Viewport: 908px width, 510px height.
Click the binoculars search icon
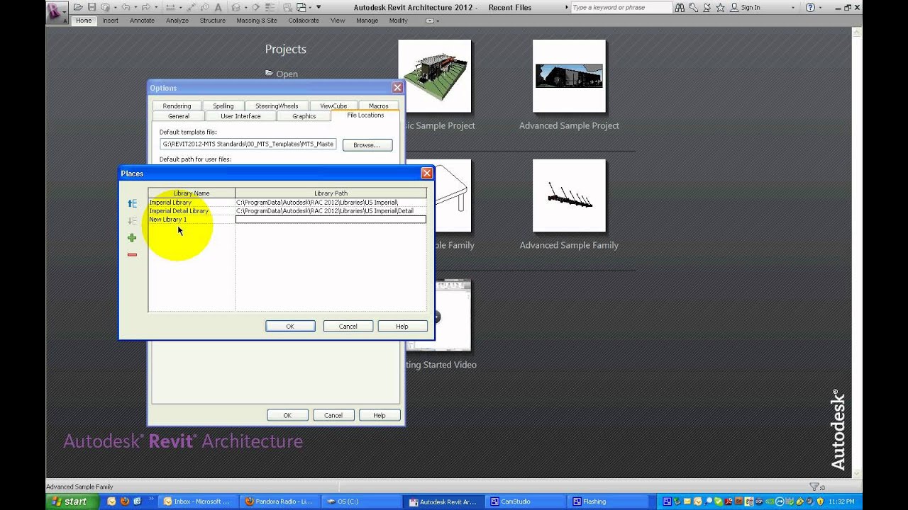pyautogui.click(x=680, y=7)
